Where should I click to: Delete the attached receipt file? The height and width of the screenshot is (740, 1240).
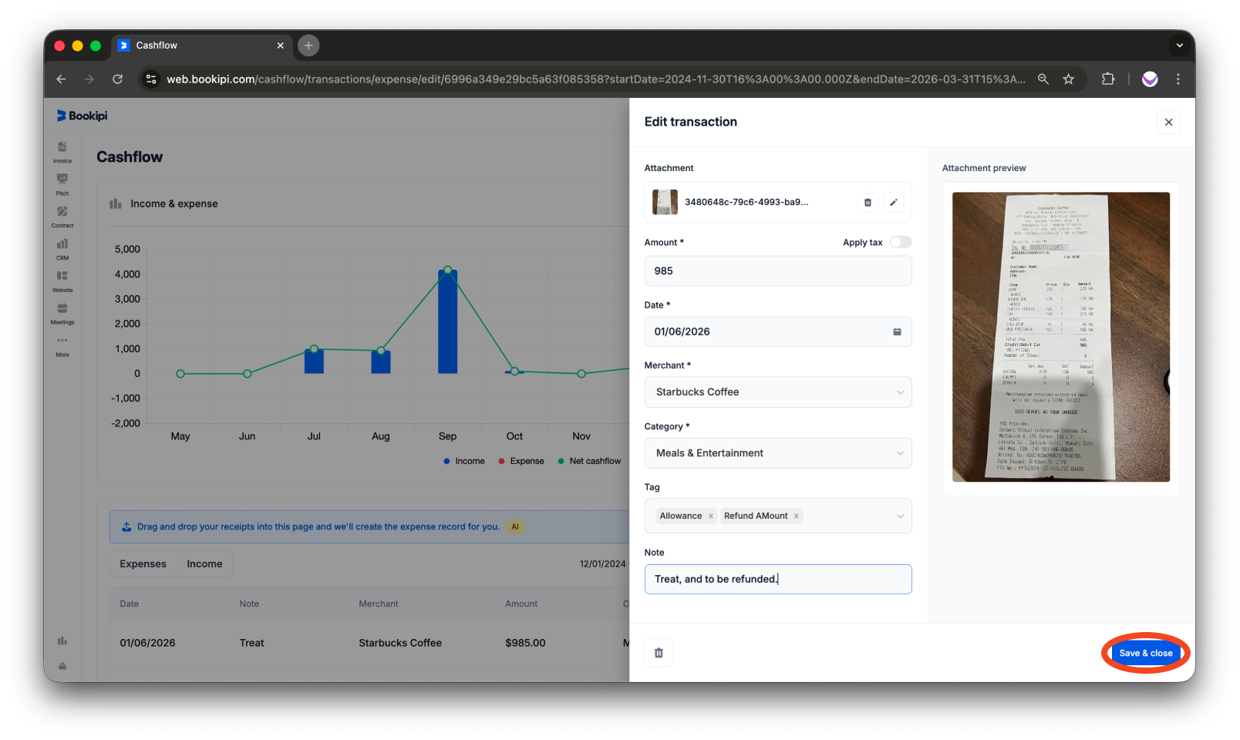coord(868,202)
